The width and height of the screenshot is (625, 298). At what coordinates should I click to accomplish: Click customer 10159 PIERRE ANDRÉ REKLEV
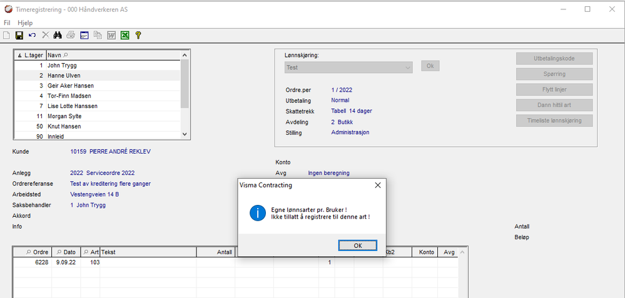point(110,152)
